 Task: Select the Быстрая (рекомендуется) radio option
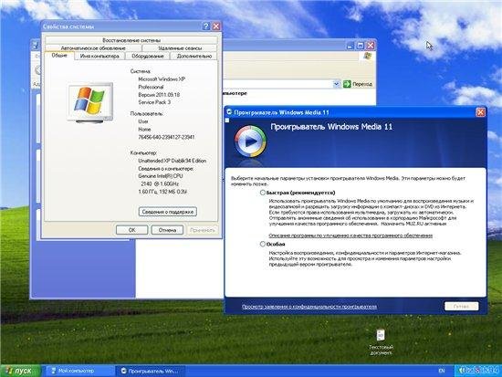[263, 193]
